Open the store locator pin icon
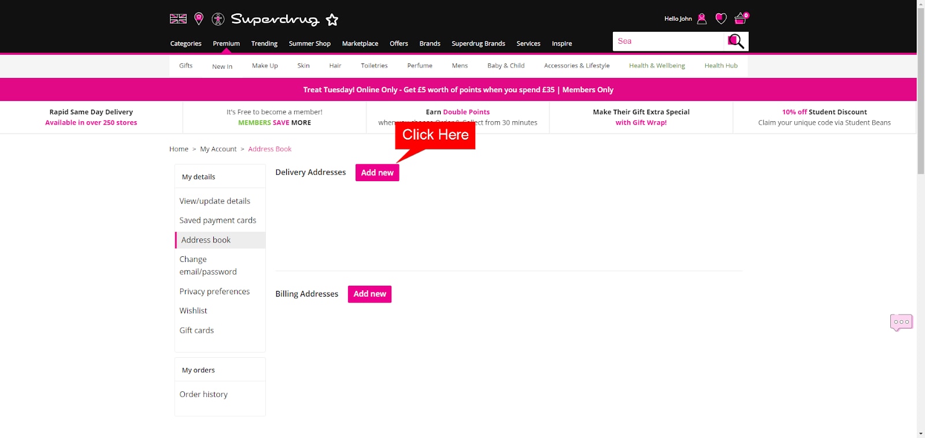 [x=199, y=19]
